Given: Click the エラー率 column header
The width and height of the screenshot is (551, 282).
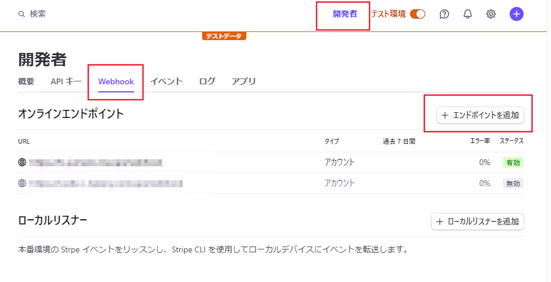Looking at the screenshot, I should [480, 141].
